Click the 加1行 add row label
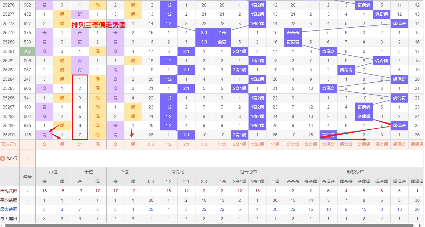Image resolution: width=425 pixels, height=227 pixels. pos(12,158)
